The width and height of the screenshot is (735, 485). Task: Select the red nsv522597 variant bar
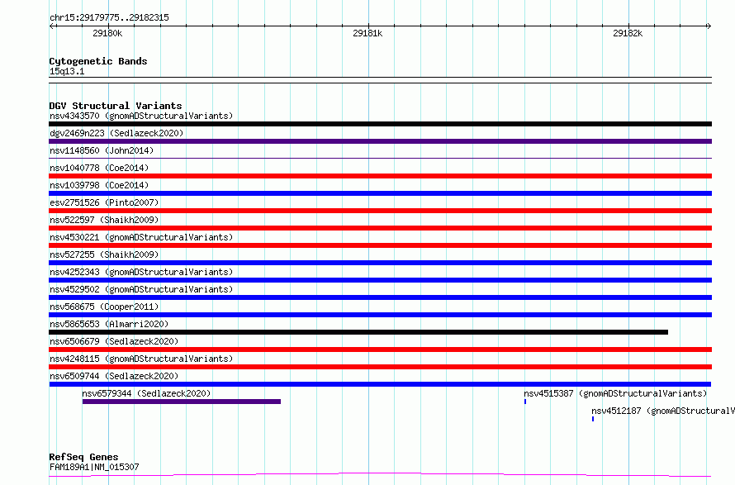[380, 228]
